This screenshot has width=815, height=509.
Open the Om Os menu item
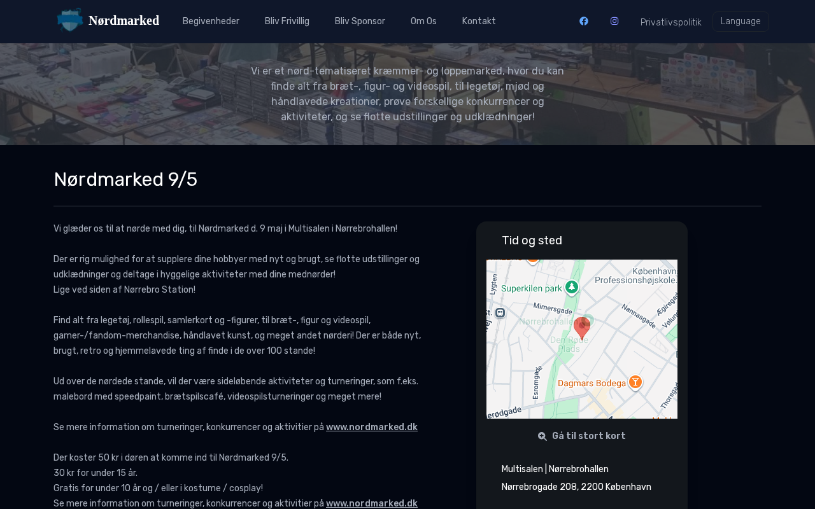[x=423, y=22]
